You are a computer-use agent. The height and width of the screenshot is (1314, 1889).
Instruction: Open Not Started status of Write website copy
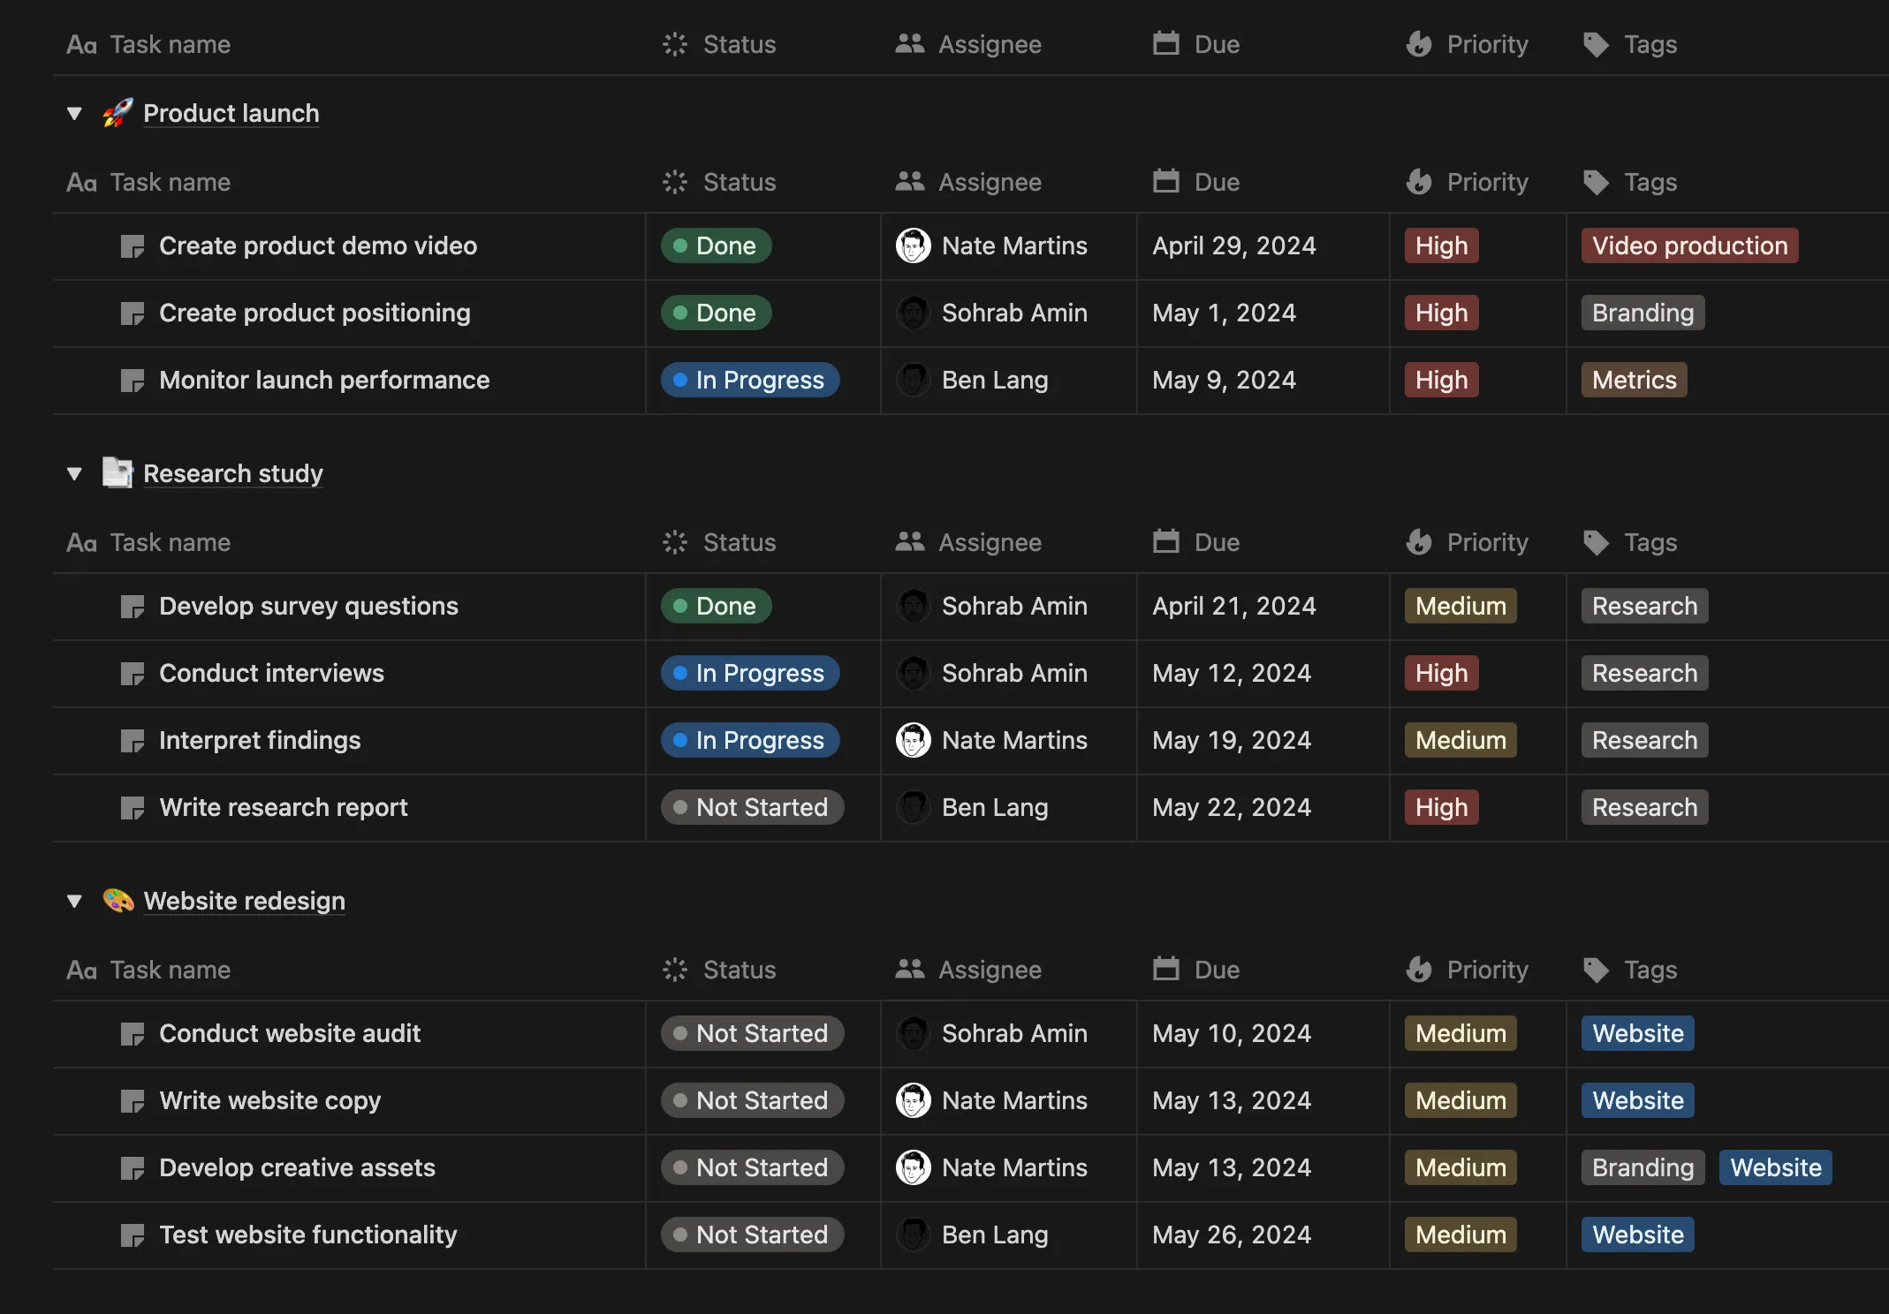coord(752,1100)
